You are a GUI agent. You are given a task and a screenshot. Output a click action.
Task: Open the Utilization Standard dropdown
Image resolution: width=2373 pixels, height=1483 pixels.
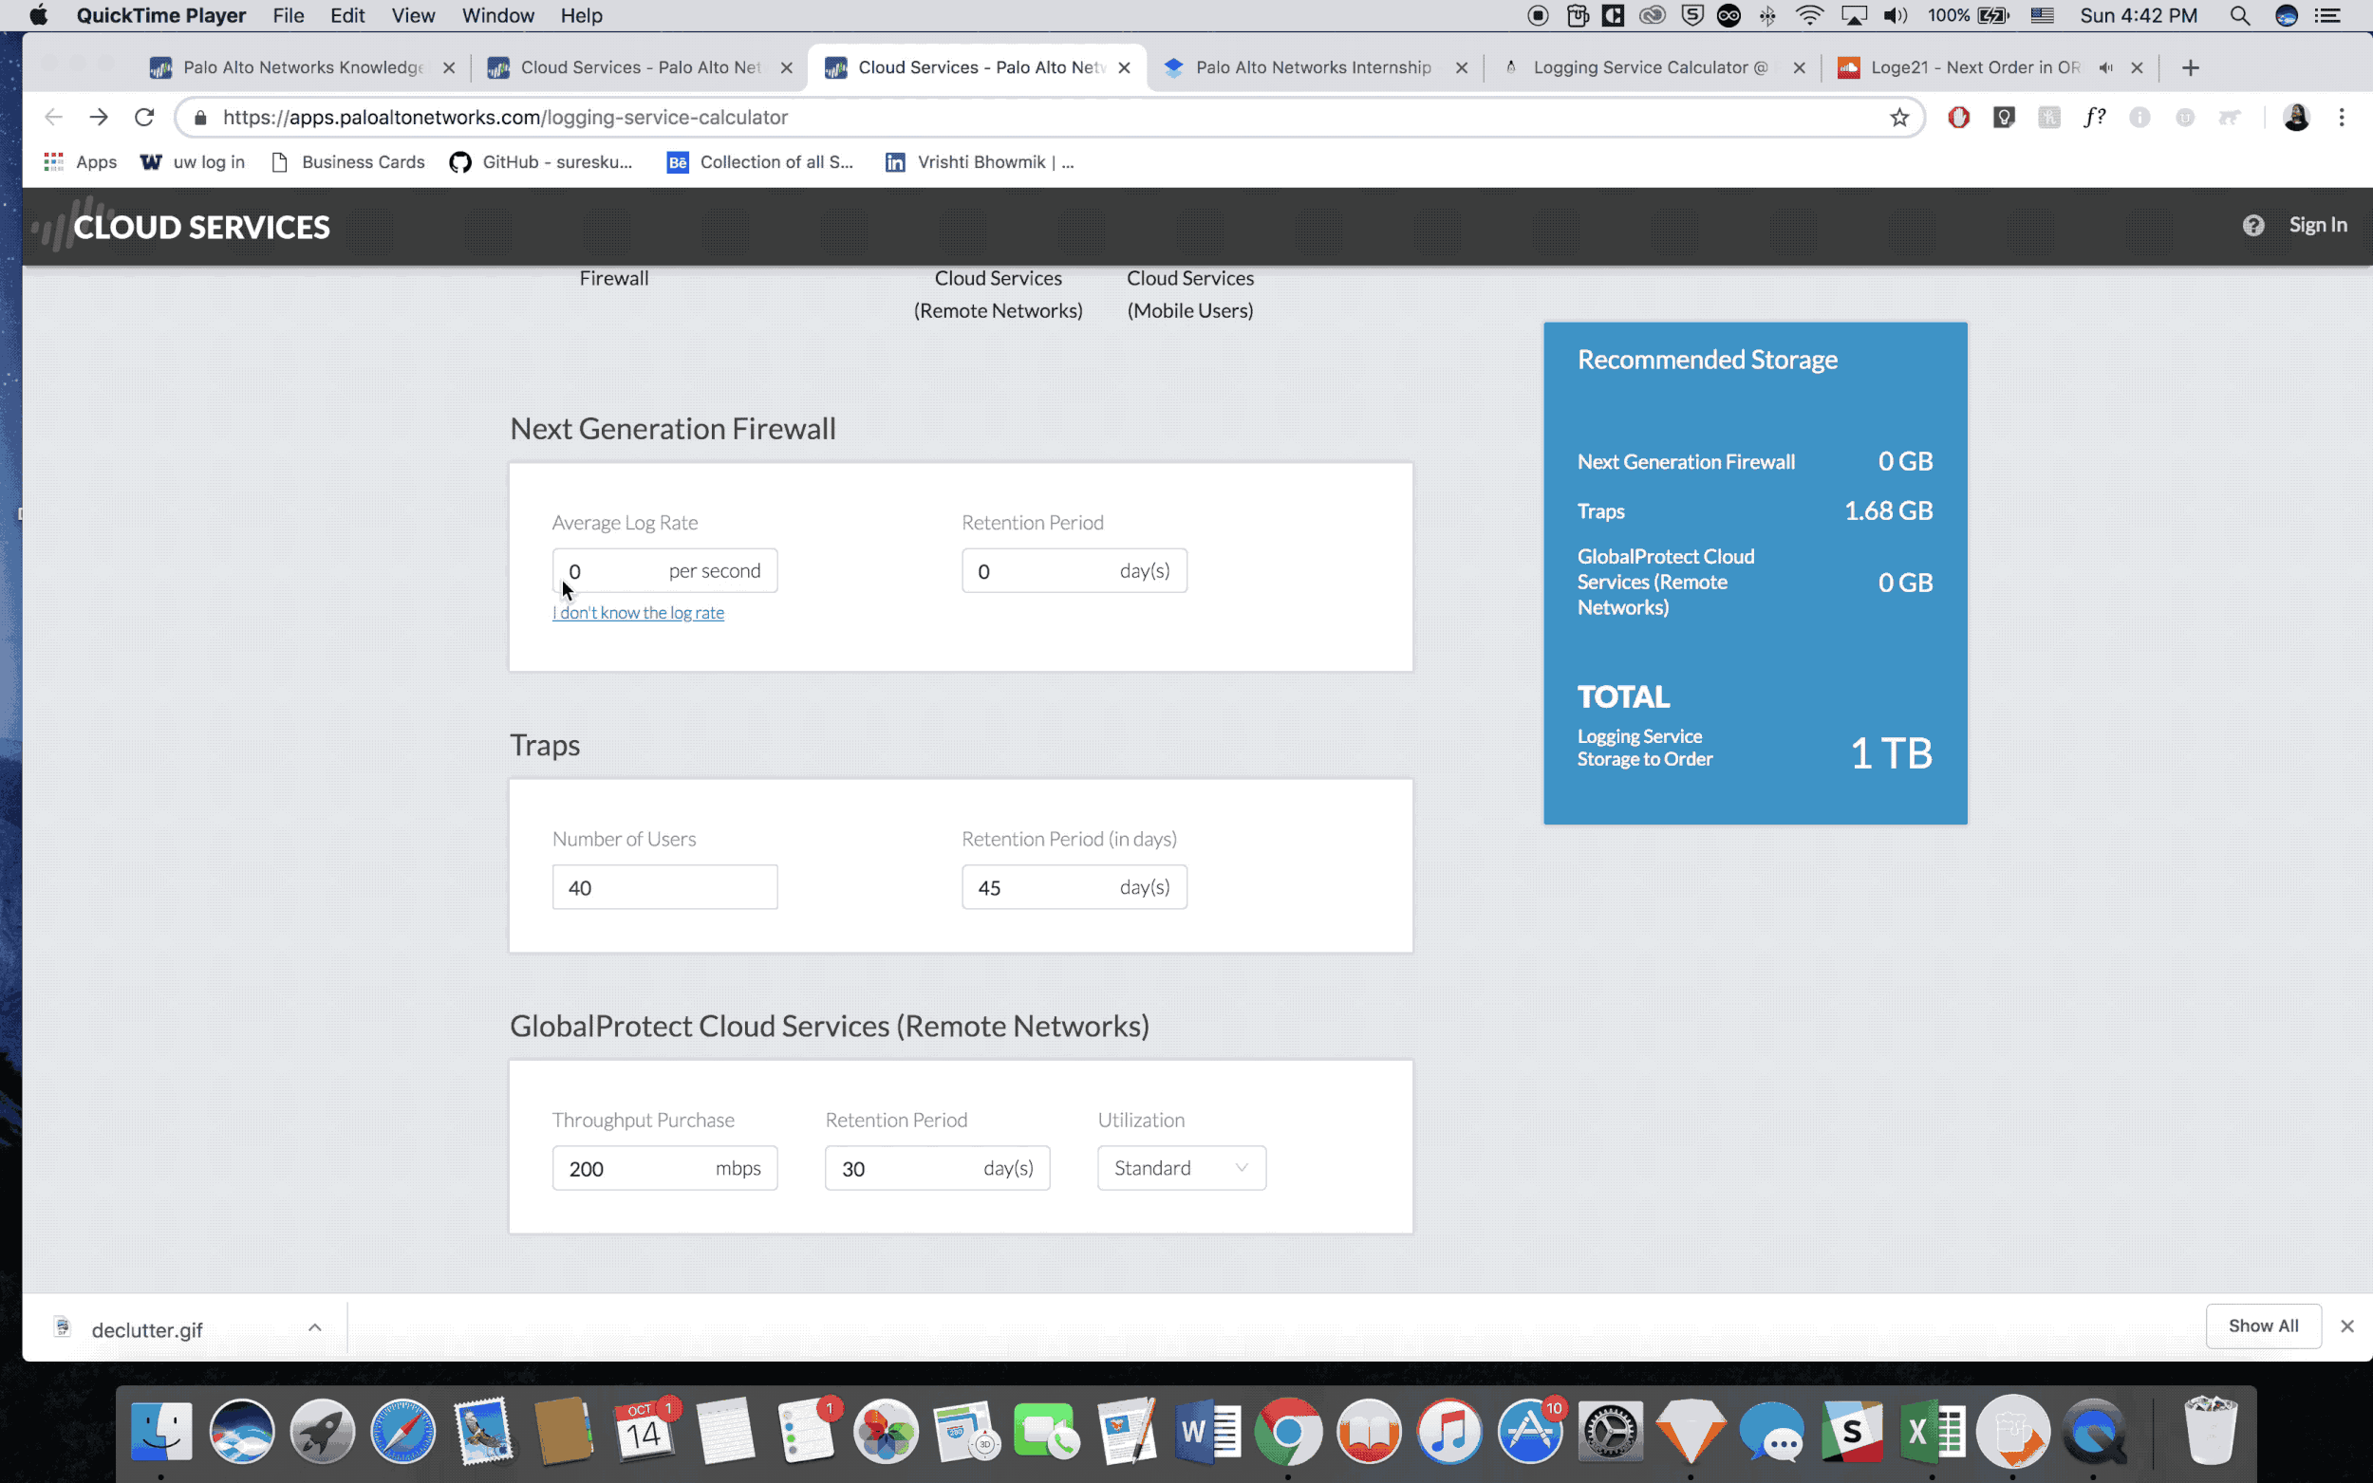click(1181, 1168)
